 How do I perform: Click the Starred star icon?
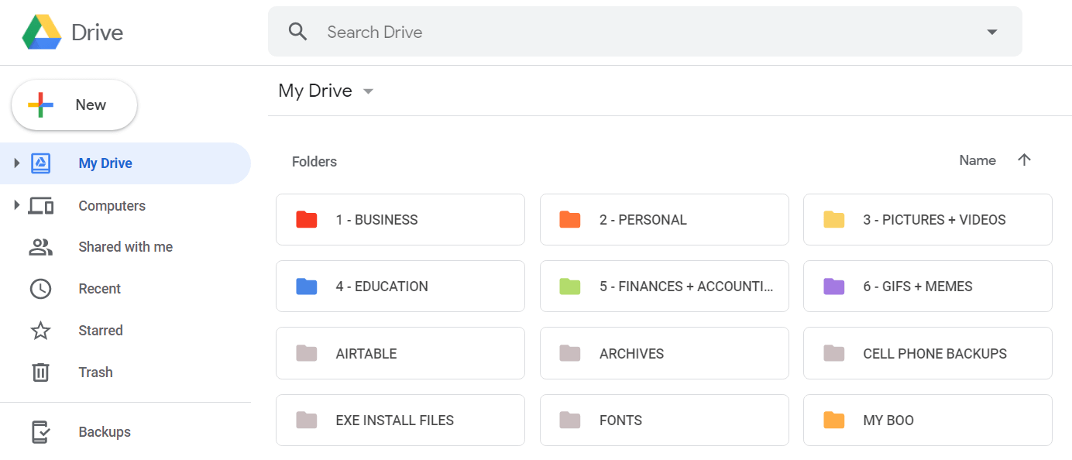pyautogui.click(x=40, y=330)
